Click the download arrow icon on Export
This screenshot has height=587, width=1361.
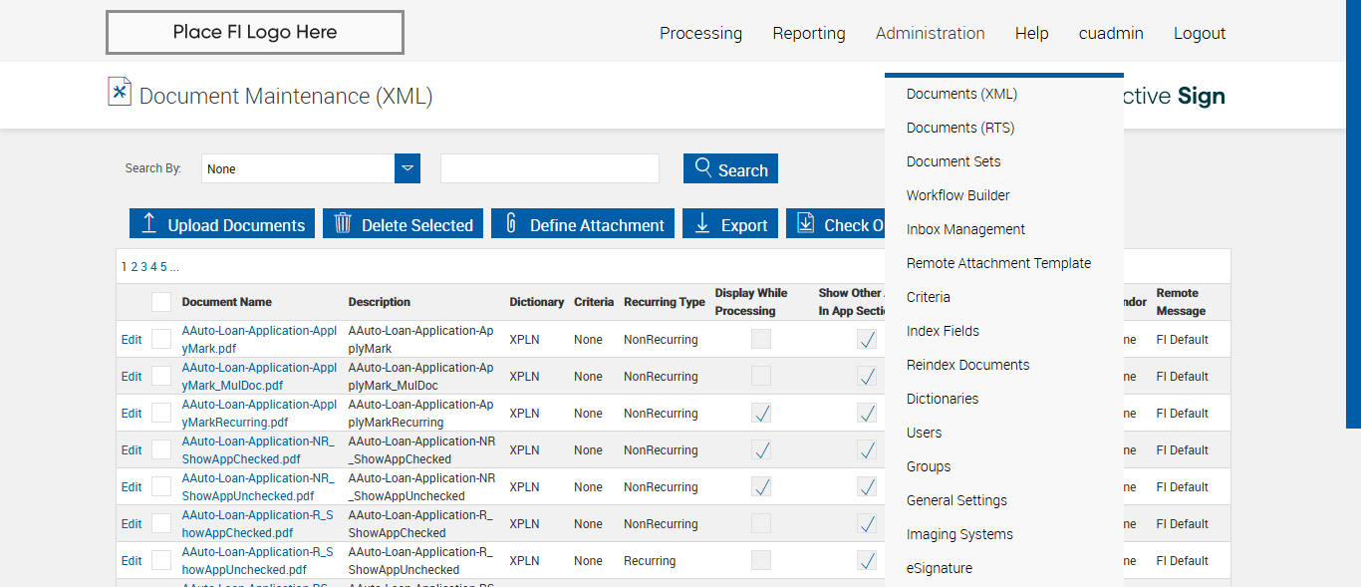point(702,223)
